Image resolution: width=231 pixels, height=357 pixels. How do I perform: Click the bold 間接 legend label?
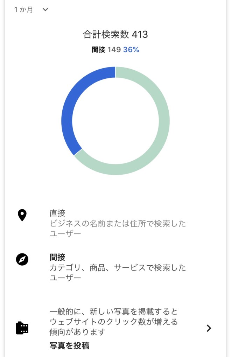(x=57, y=258)
